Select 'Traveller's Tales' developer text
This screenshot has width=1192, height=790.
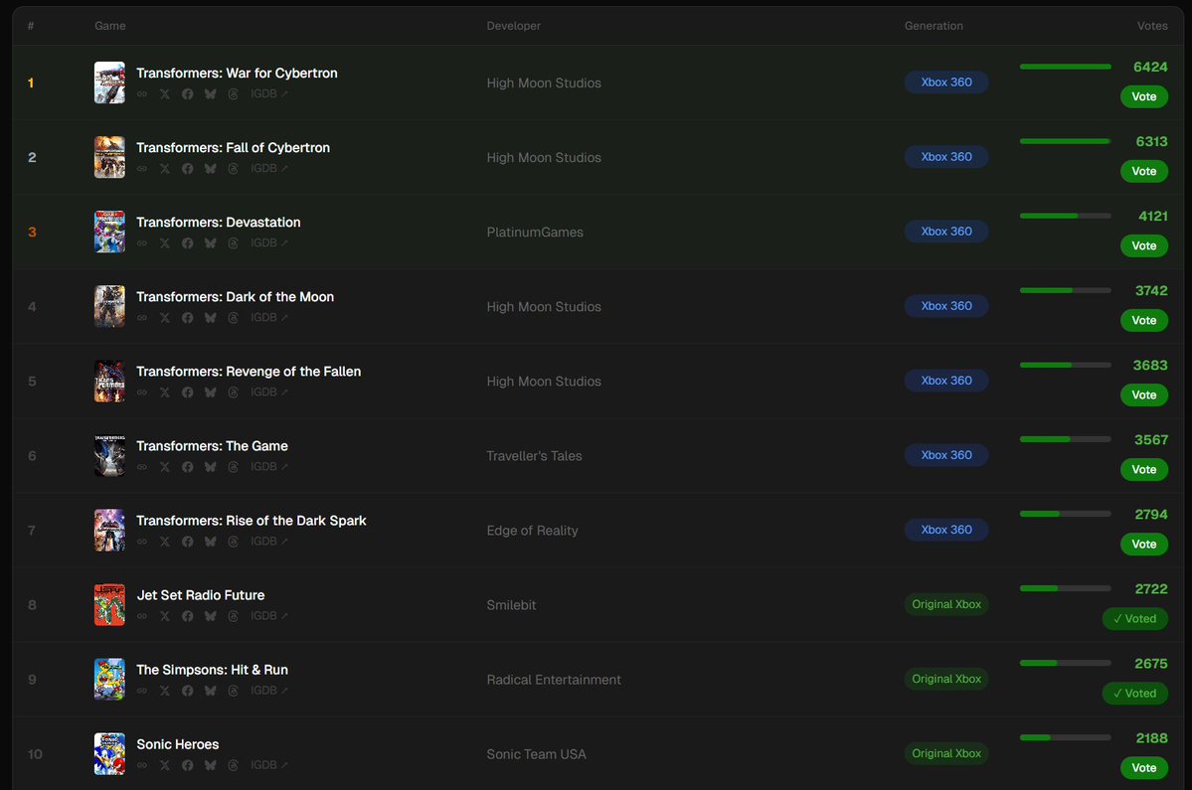(x=535, y=456)
